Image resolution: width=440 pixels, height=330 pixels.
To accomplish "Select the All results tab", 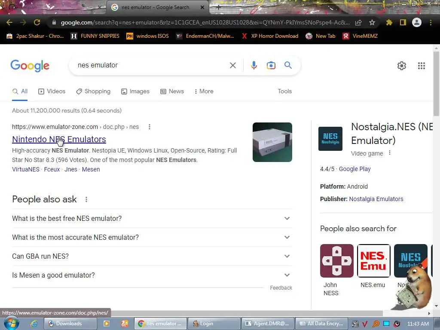I will pos(20,91).
